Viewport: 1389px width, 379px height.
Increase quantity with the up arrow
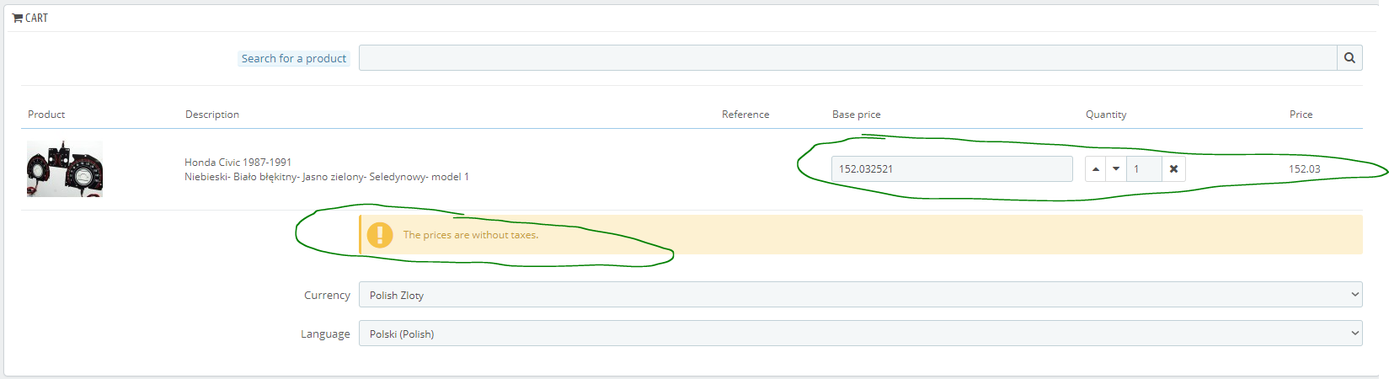click(x=1095, y=169)
